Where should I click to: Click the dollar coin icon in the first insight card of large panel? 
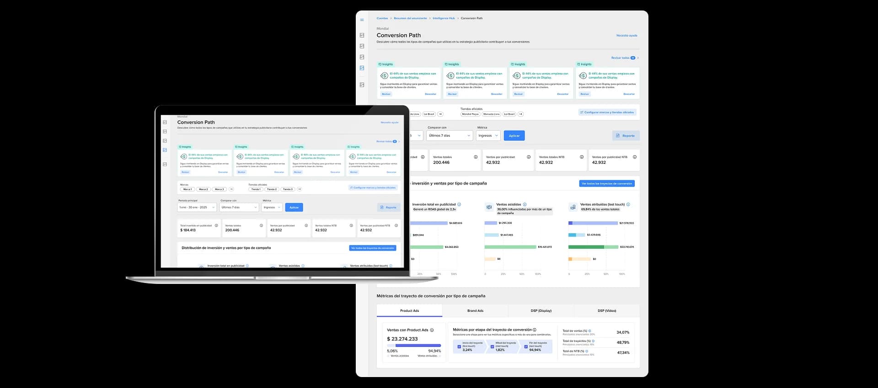point(384,75)
